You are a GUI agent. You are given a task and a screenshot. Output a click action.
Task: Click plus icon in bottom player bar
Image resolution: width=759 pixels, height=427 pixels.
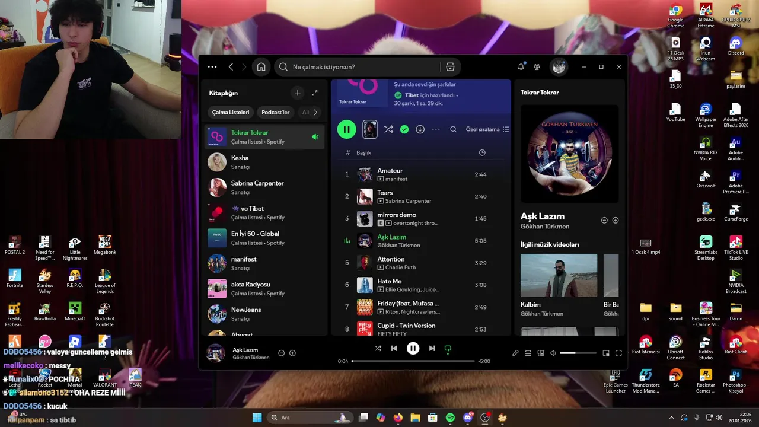pos(292,353)
